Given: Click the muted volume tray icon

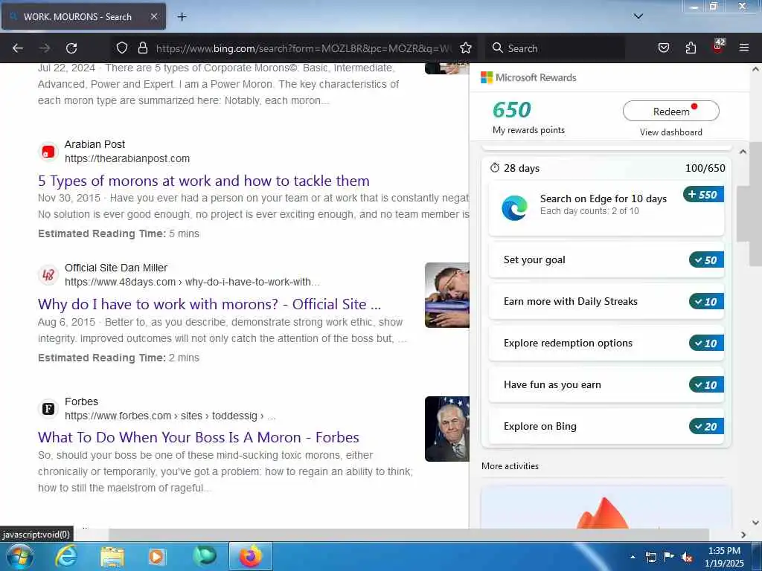Looking at the screenshot, I should tap(687, 557).
